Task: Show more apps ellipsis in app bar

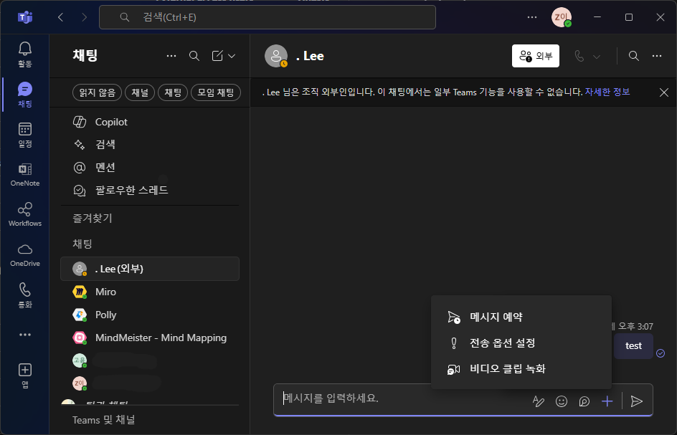Action: (x=24, y=335)
